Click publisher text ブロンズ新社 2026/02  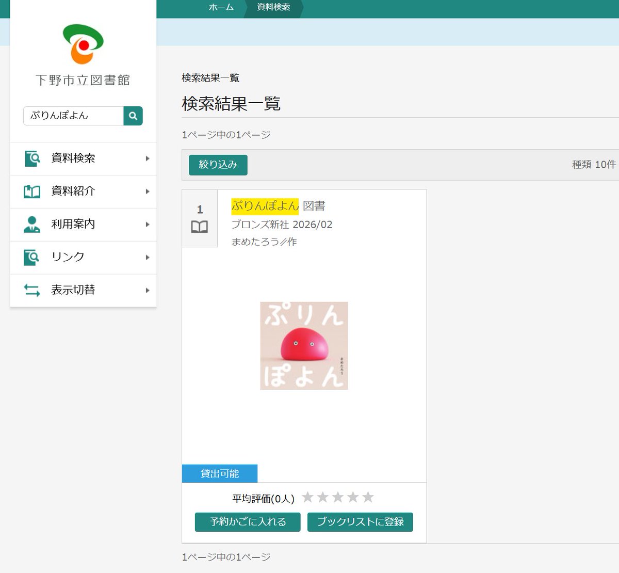282,225
